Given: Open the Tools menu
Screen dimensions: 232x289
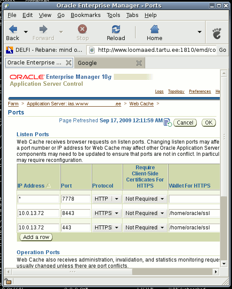Looking at the screenshot, I should pos(113,15).
